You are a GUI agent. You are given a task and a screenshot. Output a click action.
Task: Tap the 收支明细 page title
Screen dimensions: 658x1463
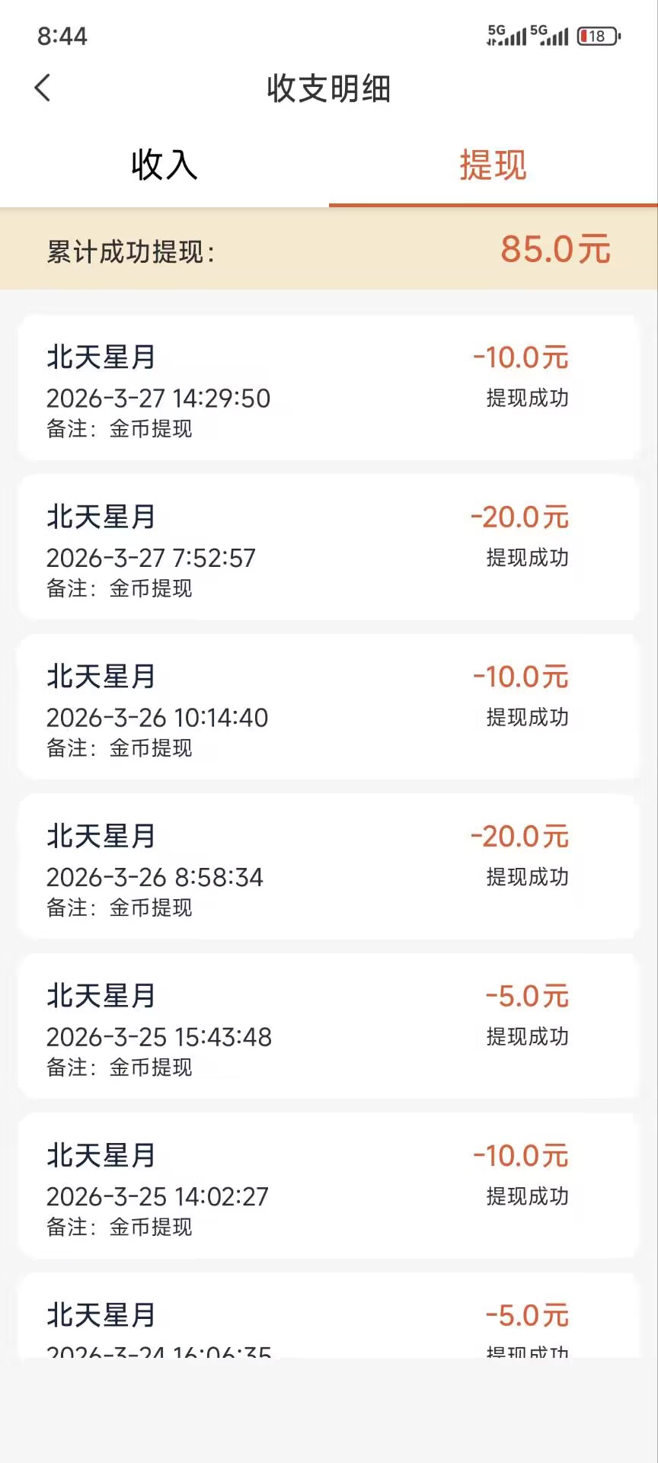pyautogui.click(x=328, y=88)
